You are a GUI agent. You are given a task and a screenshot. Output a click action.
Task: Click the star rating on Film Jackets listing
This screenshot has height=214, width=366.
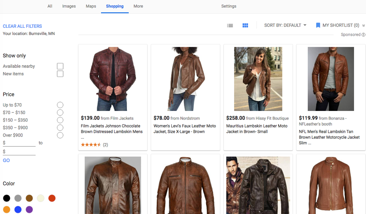(91, 145)
